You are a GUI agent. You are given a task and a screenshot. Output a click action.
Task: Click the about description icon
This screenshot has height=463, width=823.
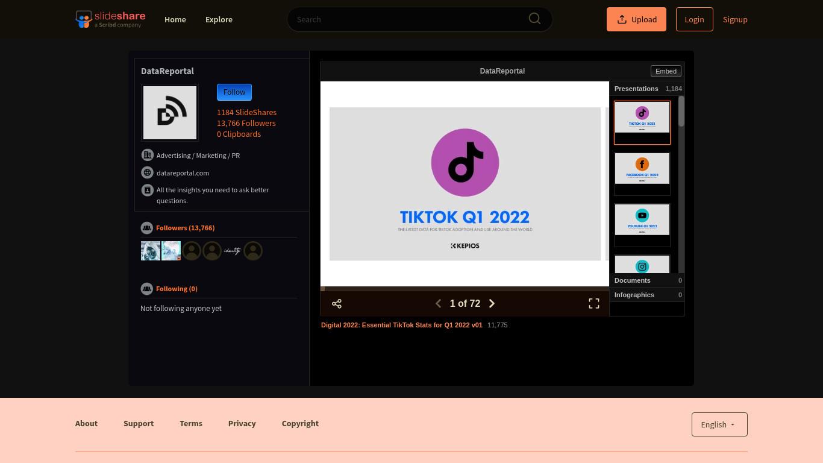click(x=147, y=190)
